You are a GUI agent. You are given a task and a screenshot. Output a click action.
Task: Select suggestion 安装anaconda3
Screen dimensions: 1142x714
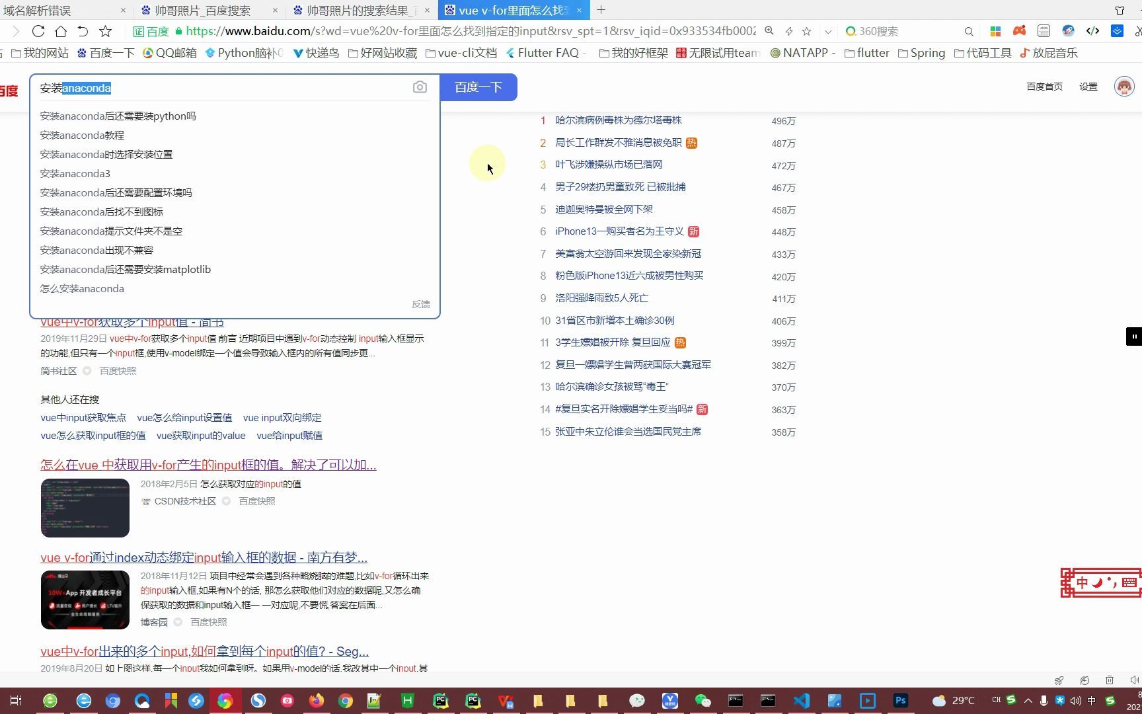[x=75, y=173]
